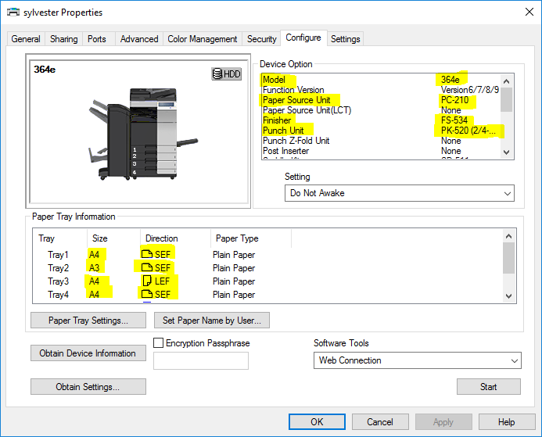Viewport: 542px width, 437px height.
Task: Click the Encryption Passphrase input field
Action: [201, 360]
